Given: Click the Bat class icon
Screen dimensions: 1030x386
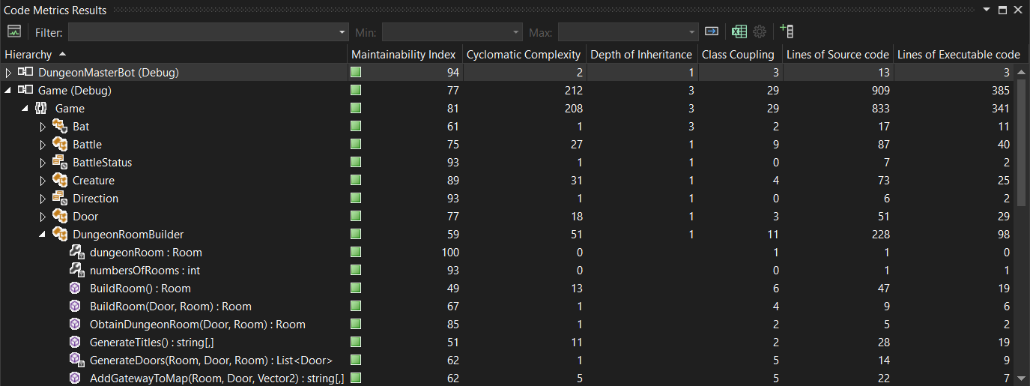Looking at the screenshot, I should 60,127.
